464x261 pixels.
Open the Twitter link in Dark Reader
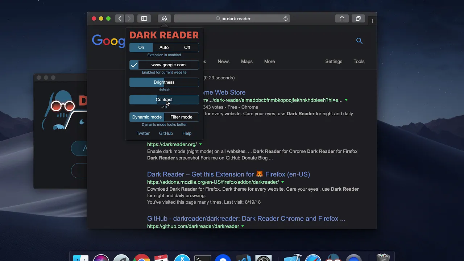pyautogui.click(x=143, y=133)
